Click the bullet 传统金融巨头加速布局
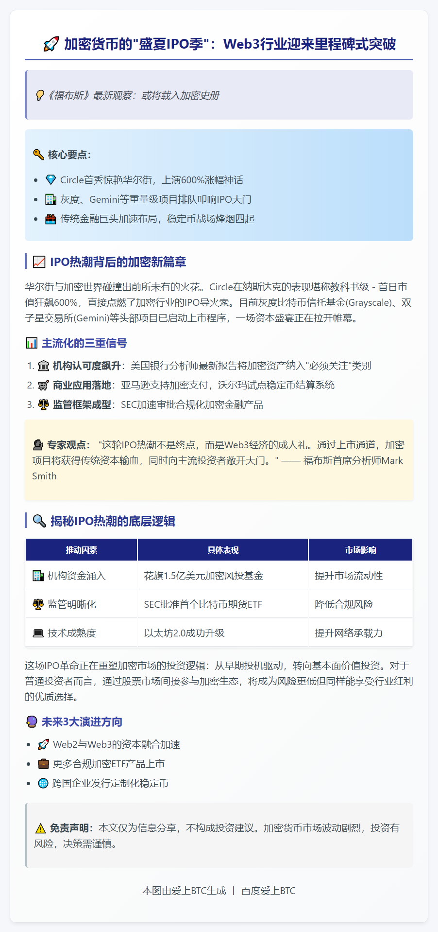The image size is (438, 932). [157, 219]
